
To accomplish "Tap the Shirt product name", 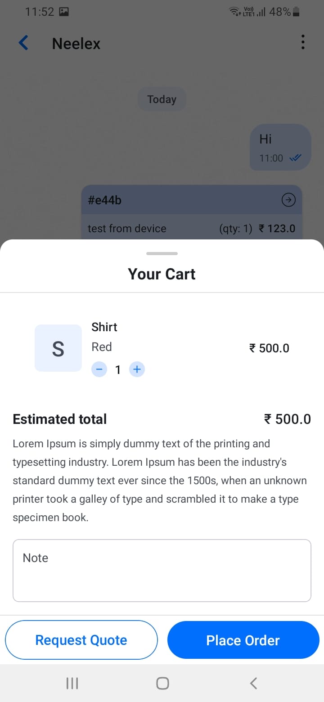I will 104,327.
